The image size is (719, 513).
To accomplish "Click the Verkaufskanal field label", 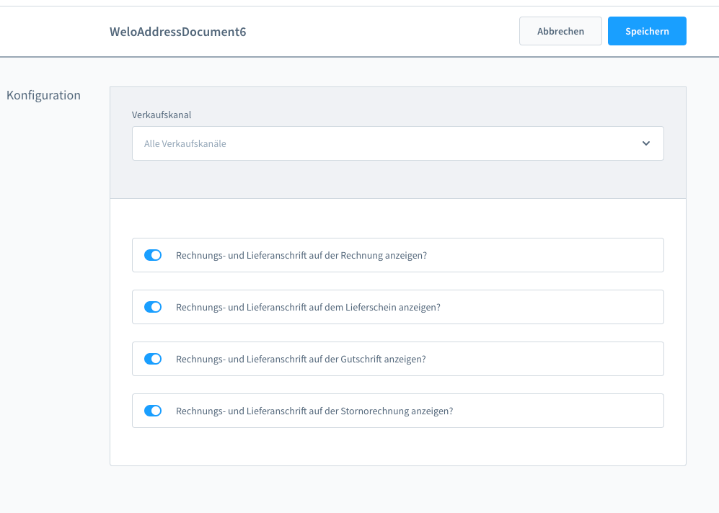I will click(x=162, y=115).
